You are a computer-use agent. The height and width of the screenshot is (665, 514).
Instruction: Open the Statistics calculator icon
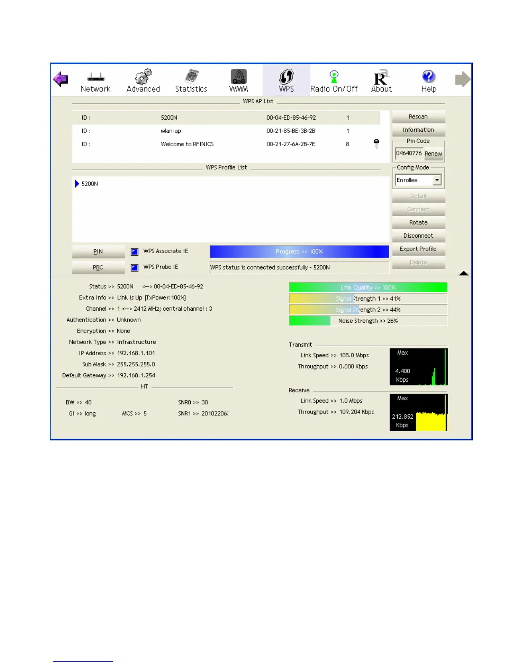pyautogui.click(x=191, y=77)
